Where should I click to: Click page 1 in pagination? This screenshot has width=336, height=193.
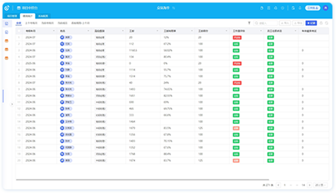[x=284, y=185]
